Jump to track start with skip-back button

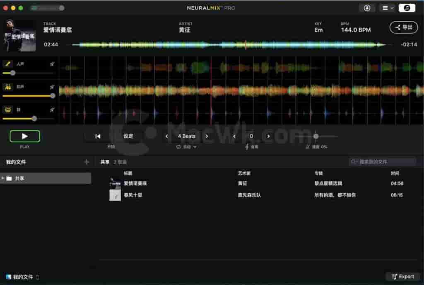click(98, 136)
